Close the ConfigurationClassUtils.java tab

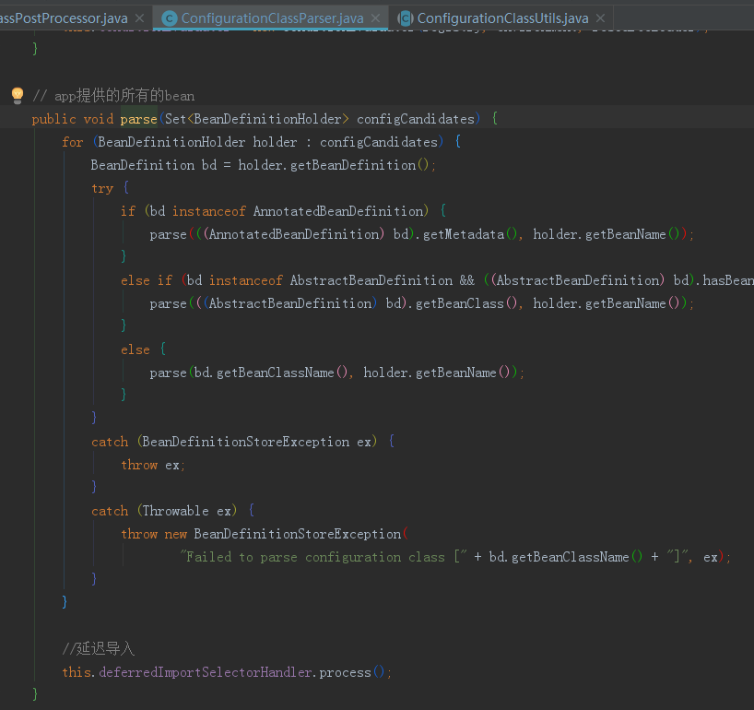pyautogui.click(x=599, y=17)
